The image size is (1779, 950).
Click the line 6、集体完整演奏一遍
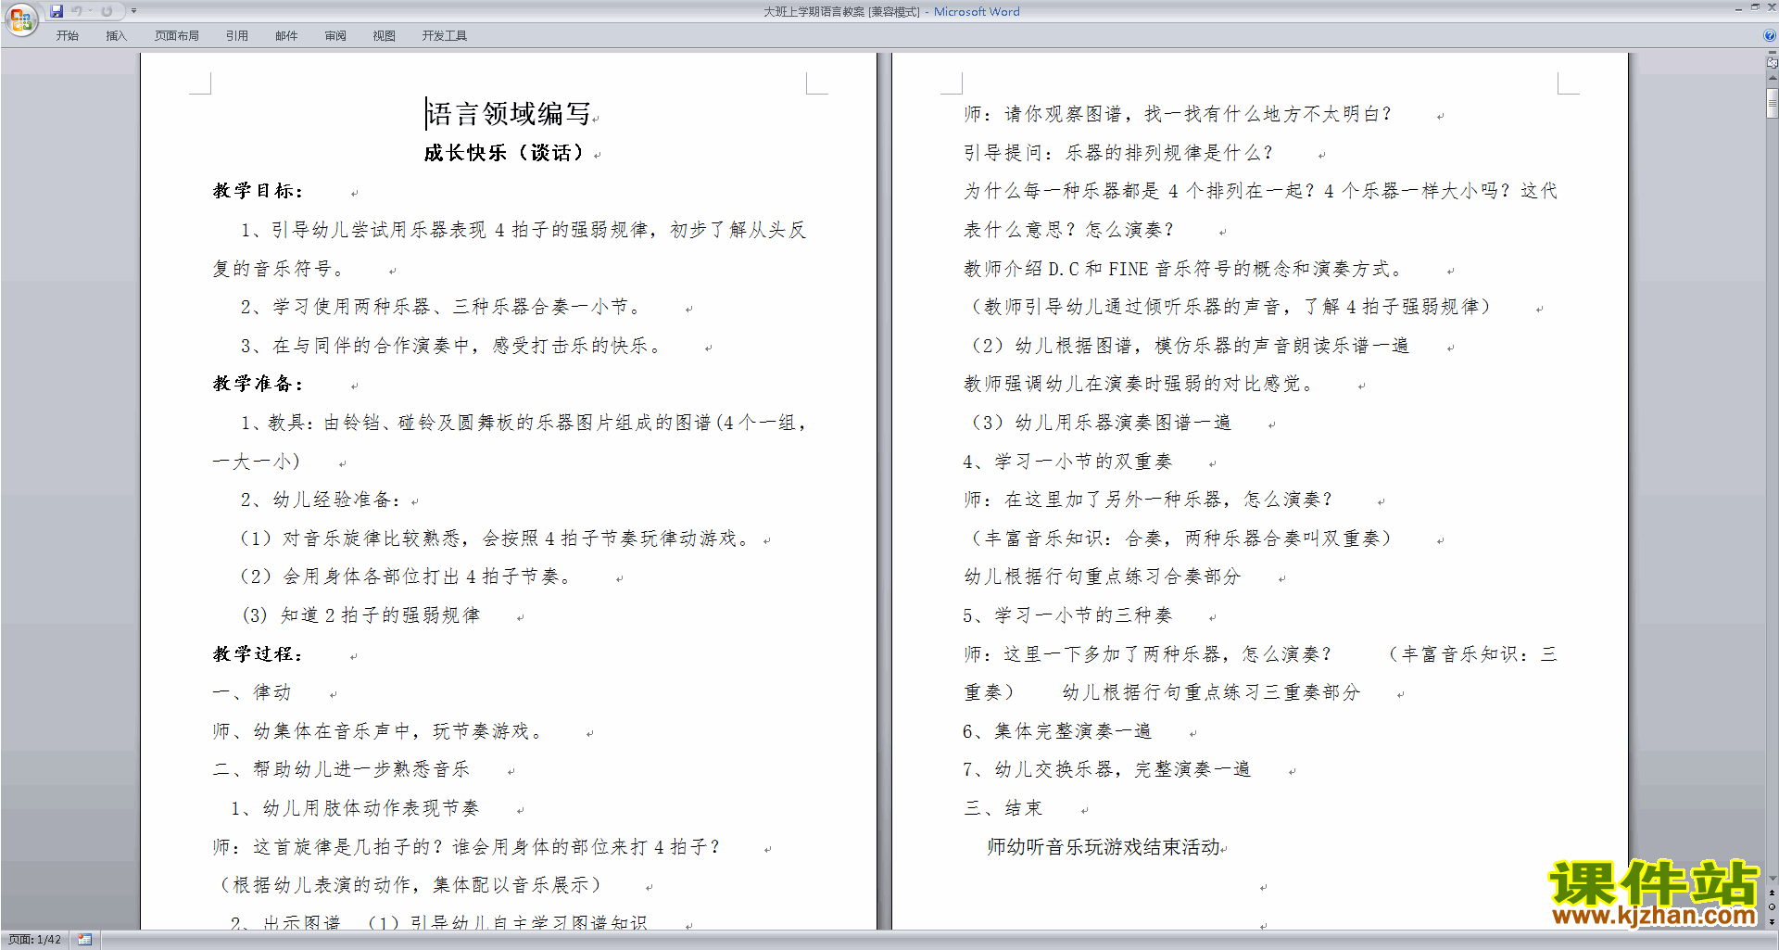click(1057, 731)
